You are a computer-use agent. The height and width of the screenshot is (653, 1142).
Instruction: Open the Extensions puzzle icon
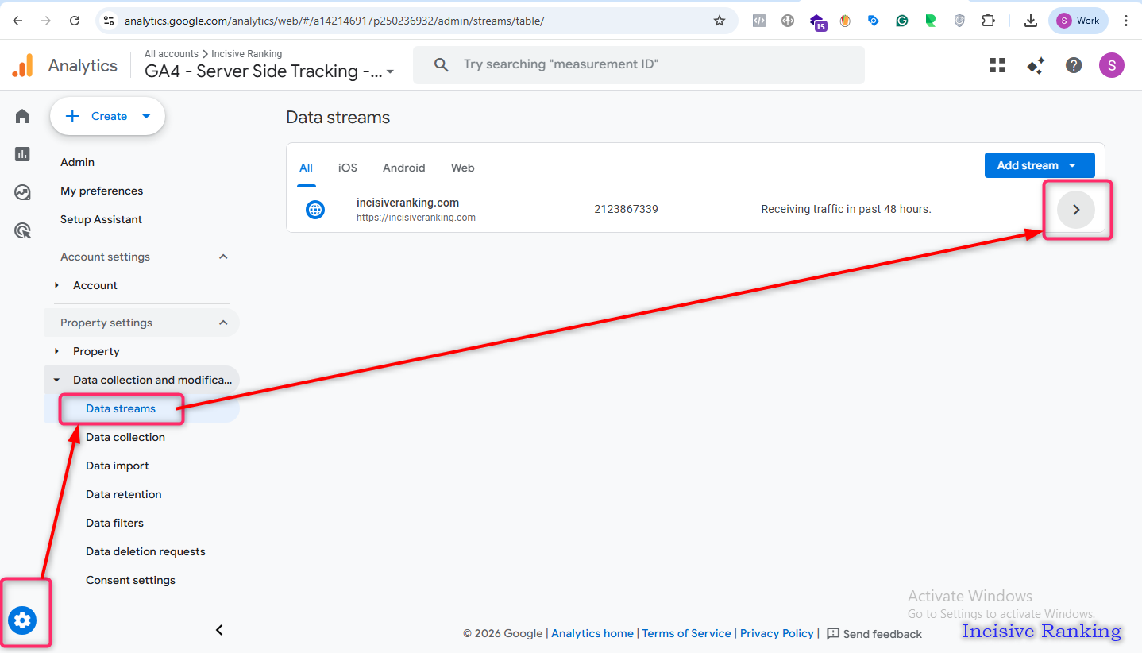pos(988,21)
